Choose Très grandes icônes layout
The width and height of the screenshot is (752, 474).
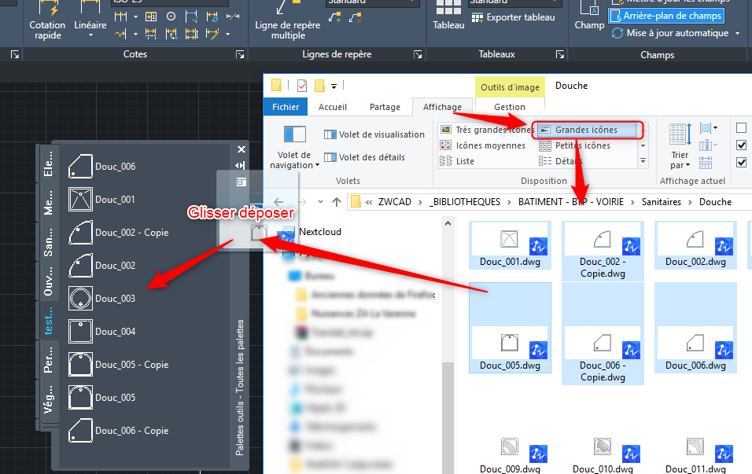click(486, 130)
